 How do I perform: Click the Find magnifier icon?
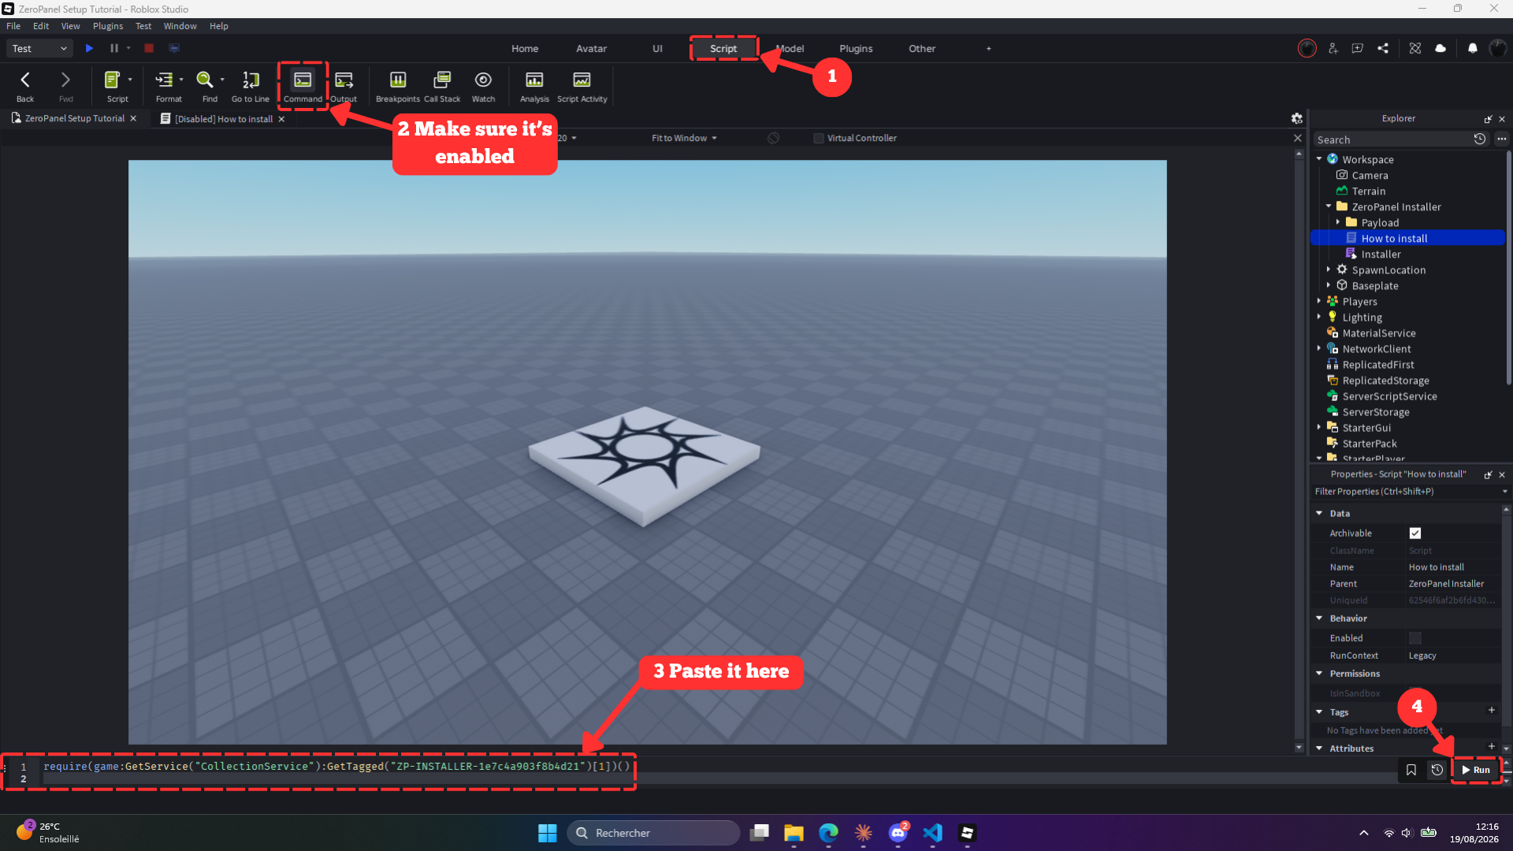click(205, 80)
